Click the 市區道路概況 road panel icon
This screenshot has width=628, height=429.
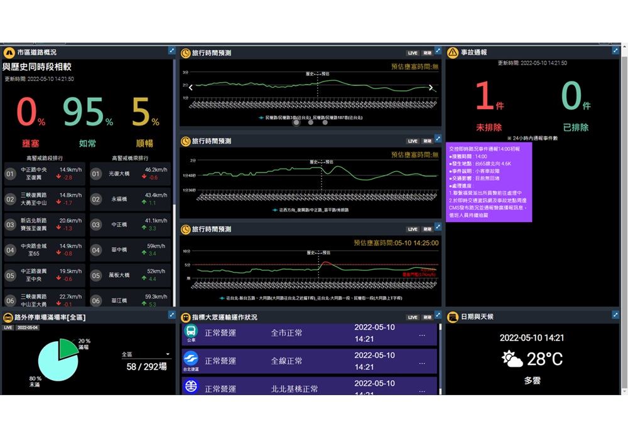click(x=9, y=53)
